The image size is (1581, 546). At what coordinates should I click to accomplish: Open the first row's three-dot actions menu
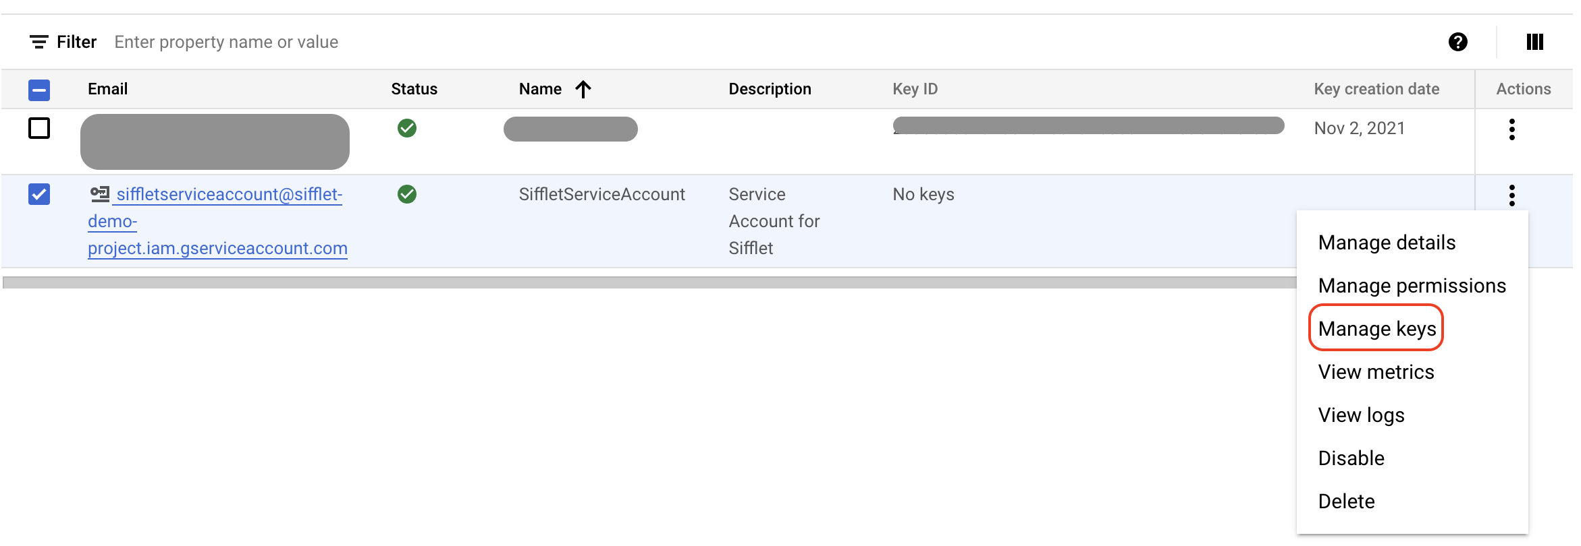tap(1511, 129)
